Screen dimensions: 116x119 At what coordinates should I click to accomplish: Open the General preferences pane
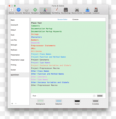pos(11,11)
